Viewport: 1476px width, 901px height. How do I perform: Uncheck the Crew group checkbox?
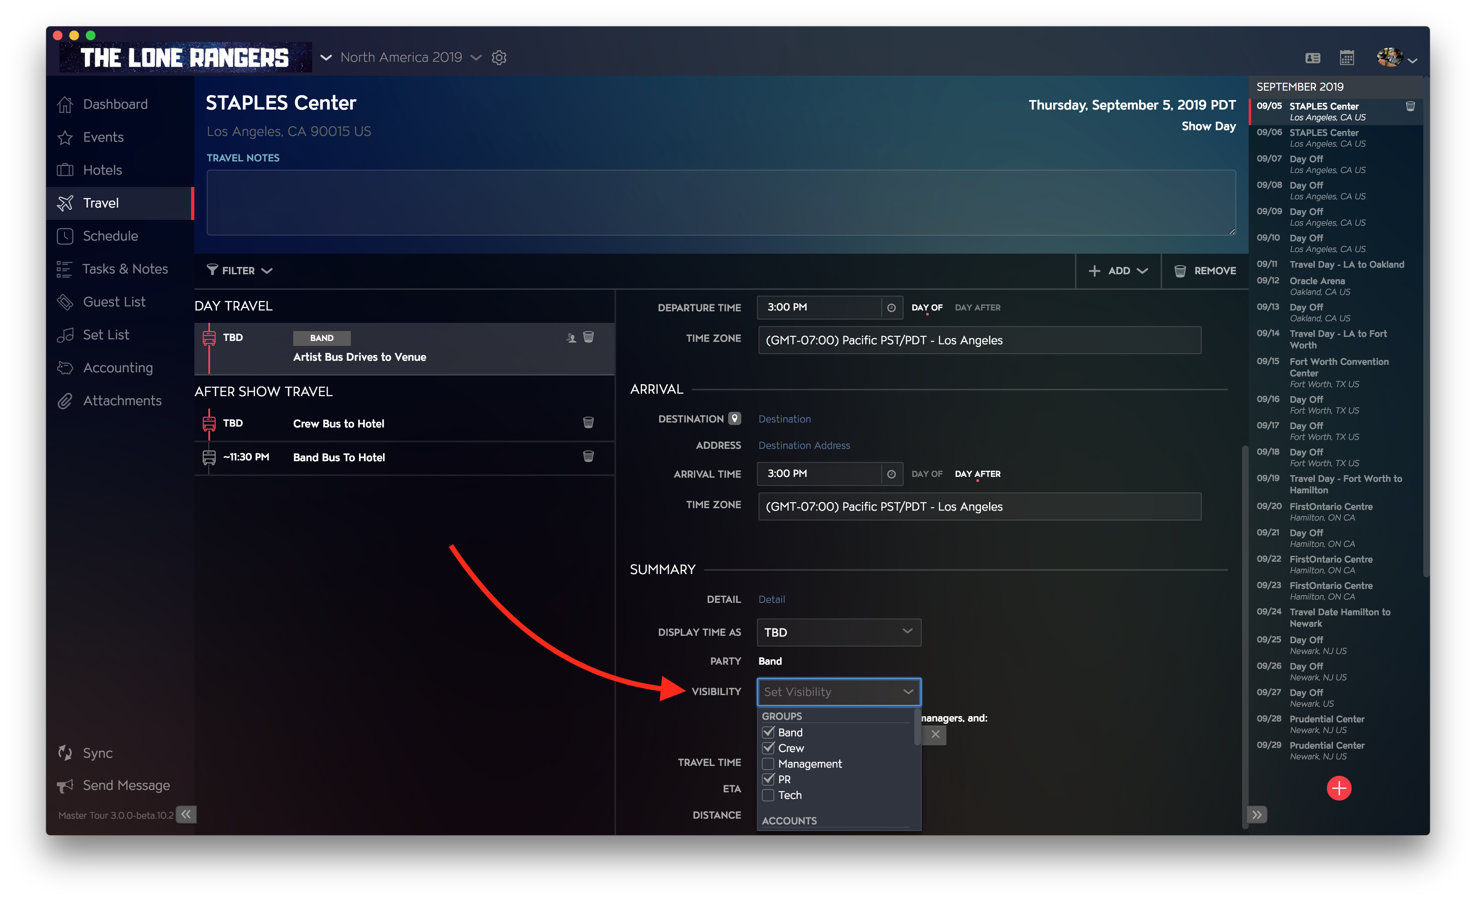point(768,748)
